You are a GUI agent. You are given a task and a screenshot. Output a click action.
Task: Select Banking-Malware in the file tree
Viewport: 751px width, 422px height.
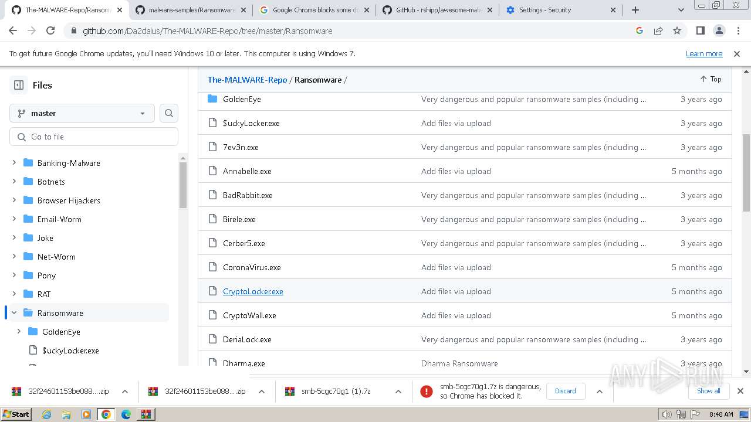(x=69, y=163)
